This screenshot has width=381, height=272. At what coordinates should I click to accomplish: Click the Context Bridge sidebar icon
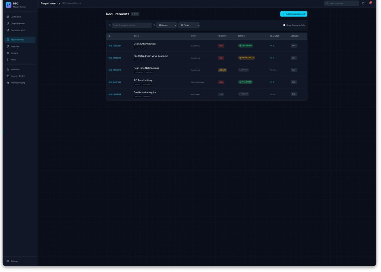(8, 76)
